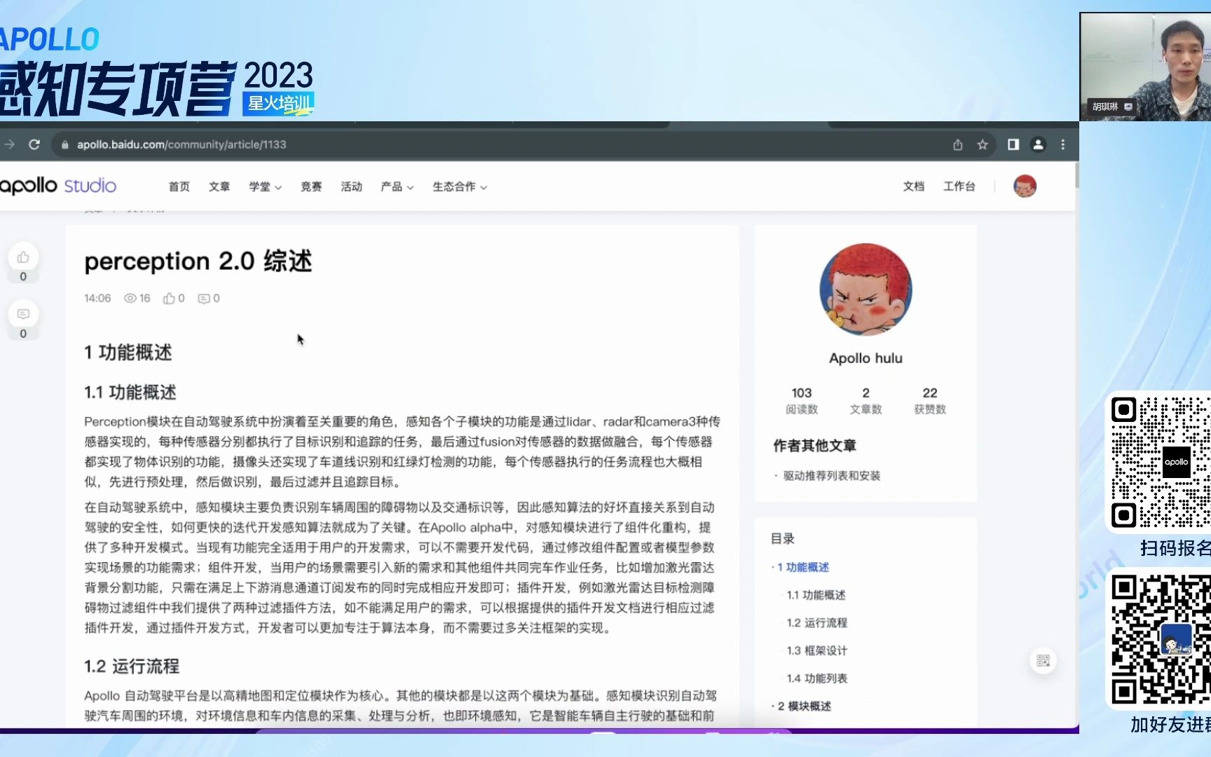This screenshot has height=757, width=1211.
Task: Click the views eye icon under the title
Action: click(130, 299)
